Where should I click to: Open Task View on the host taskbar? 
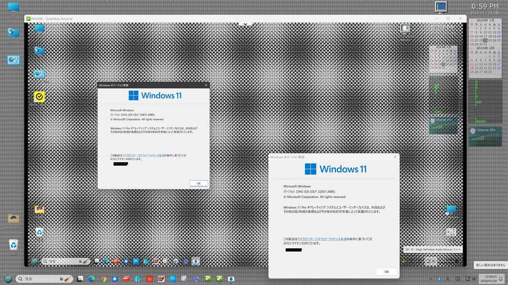pyautogui.click(x=80, y=279)
